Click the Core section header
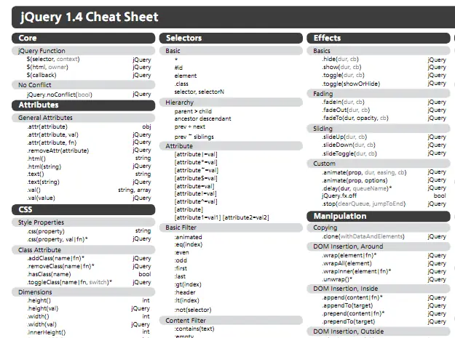This screenshot has height=338, width=455. tap(83, 38)
